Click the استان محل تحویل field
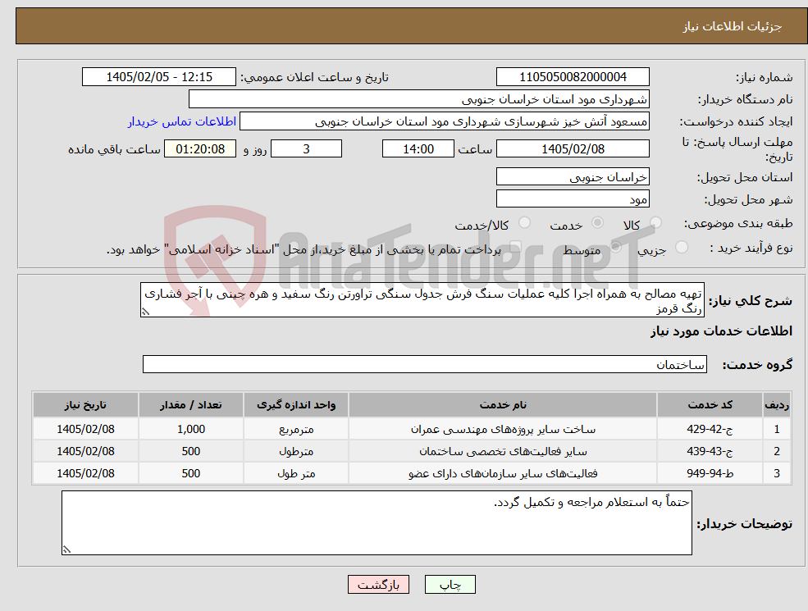Screen dimensions: 808x611 click(x=573, y=176)
